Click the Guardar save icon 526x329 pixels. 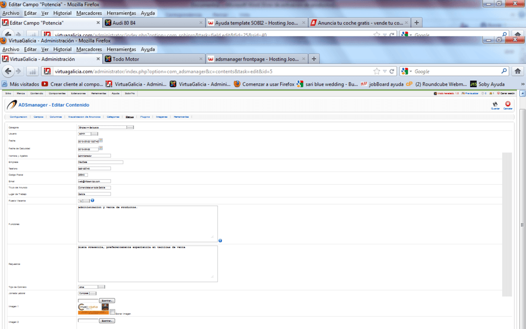[x=495, y=104]
